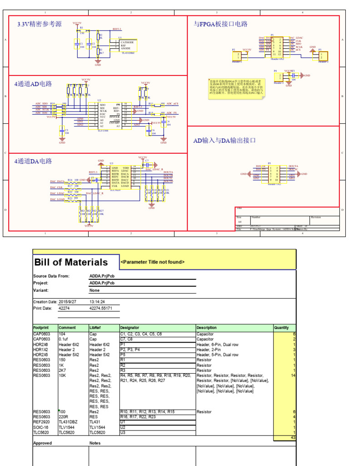Click the Variant value "None"
The width and height of the screenshot is (349, 466).
click(95, 290)
